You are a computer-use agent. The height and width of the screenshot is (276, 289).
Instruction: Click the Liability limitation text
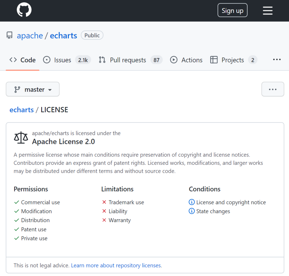point(118,211)
